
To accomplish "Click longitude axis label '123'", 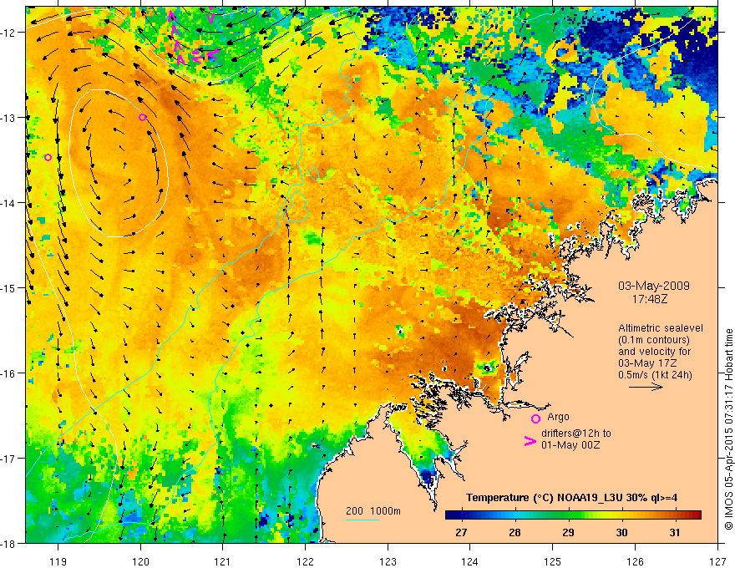I will click(388, 561).
